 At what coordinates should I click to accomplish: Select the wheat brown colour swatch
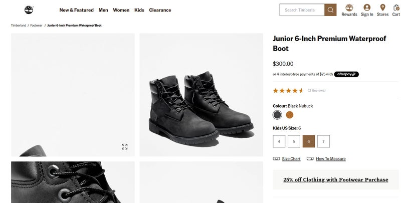coord(290,115)
